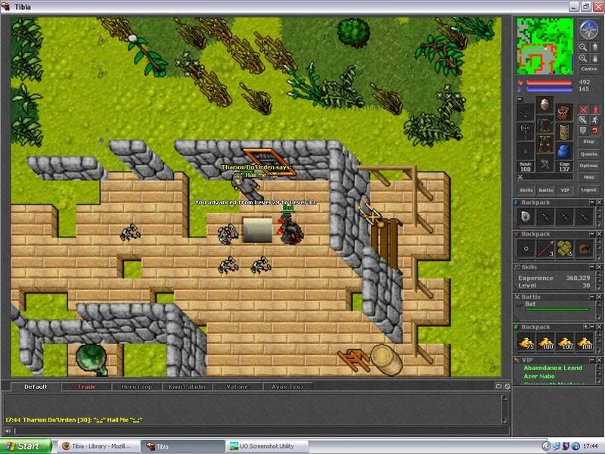Screen dimensions: 605x454
Task: Select the ring equipment slot
Action: pyautogui.click(x=525, y=151)
